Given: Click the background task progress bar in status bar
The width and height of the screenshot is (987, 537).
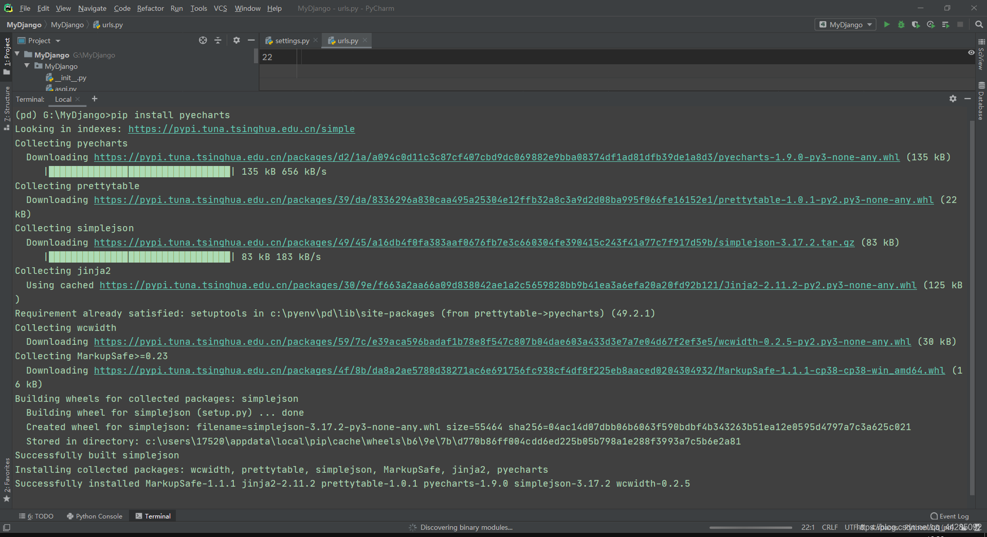Looking at the screenshot, I should pyautogui.click(x=751, y=527).
